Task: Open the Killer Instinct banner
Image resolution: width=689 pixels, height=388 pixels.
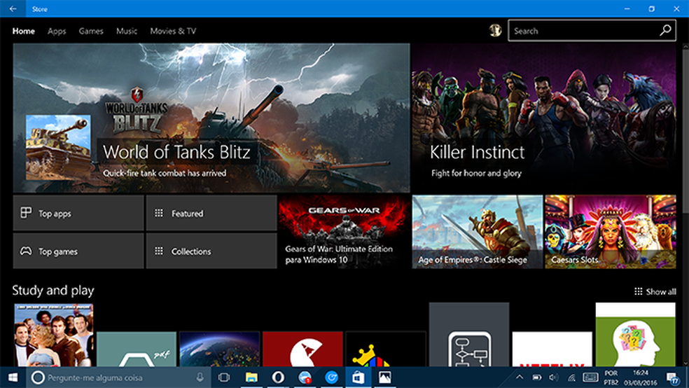Action: click(x=544, y=118)
